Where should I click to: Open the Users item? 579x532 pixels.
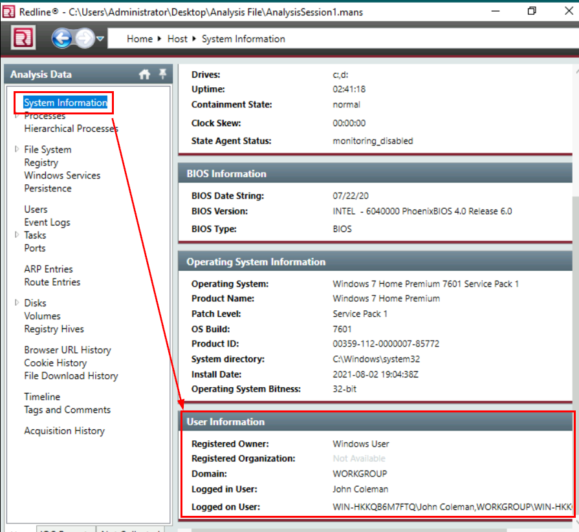click(x=36, y=209)
